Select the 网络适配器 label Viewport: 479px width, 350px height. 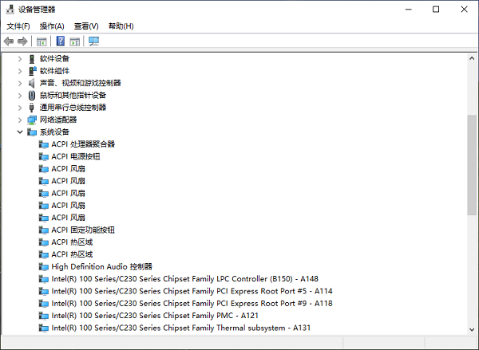(58, 120)
